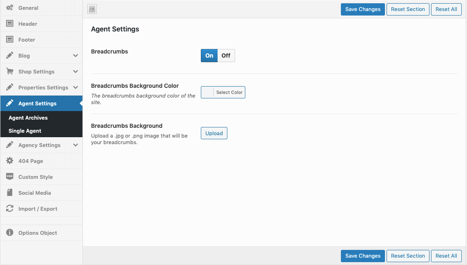Click the Shop Settings cart icon
Screen dimensions: 467x265
point(10,71)
